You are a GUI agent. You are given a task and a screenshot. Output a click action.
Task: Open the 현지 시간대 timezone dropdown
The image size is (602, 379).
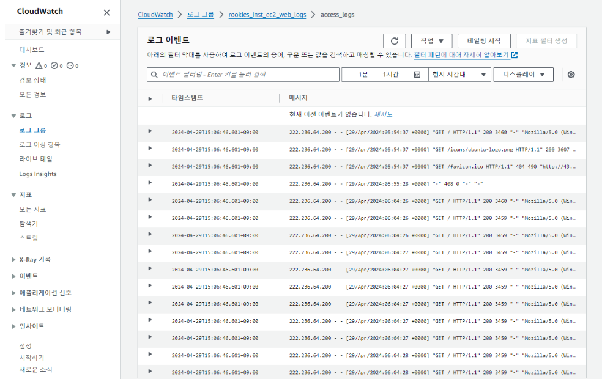coord(459,75)
